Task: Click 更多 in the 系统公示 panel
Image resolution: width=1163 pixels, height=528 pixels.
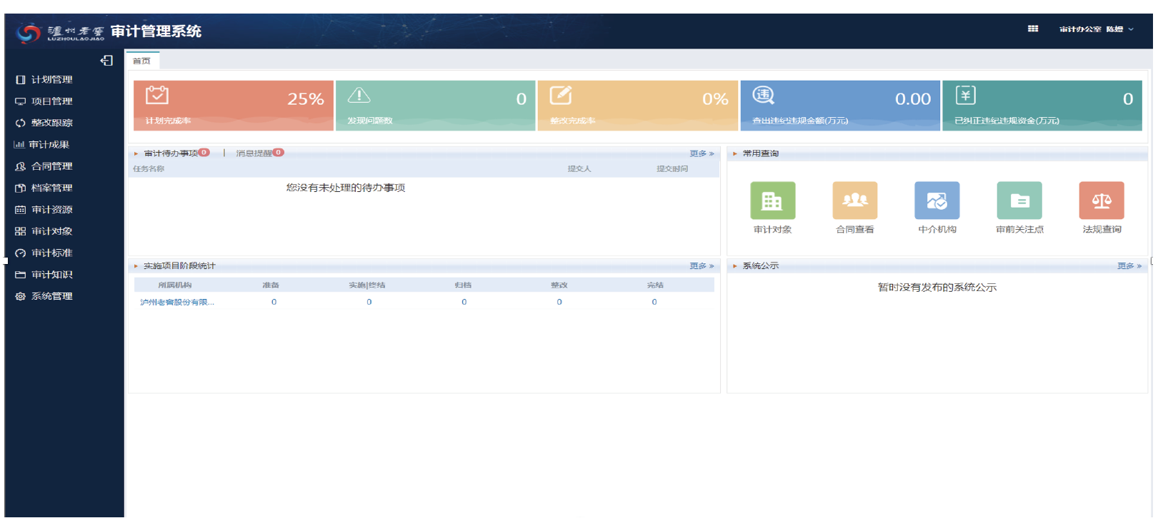Action: click(1129, 266)
